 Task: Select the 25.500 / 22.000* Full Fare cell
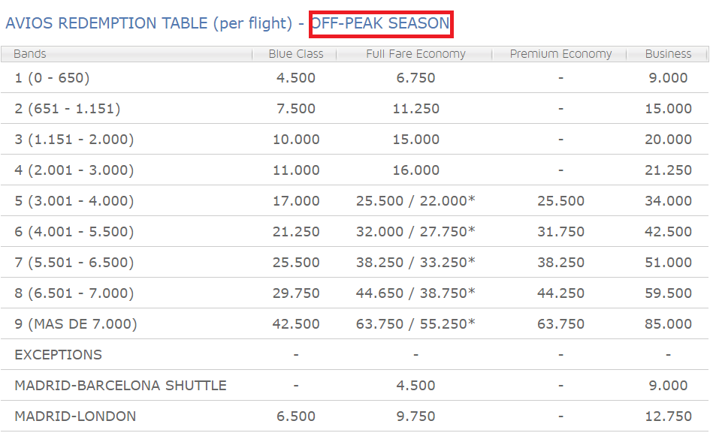(415, 200)
